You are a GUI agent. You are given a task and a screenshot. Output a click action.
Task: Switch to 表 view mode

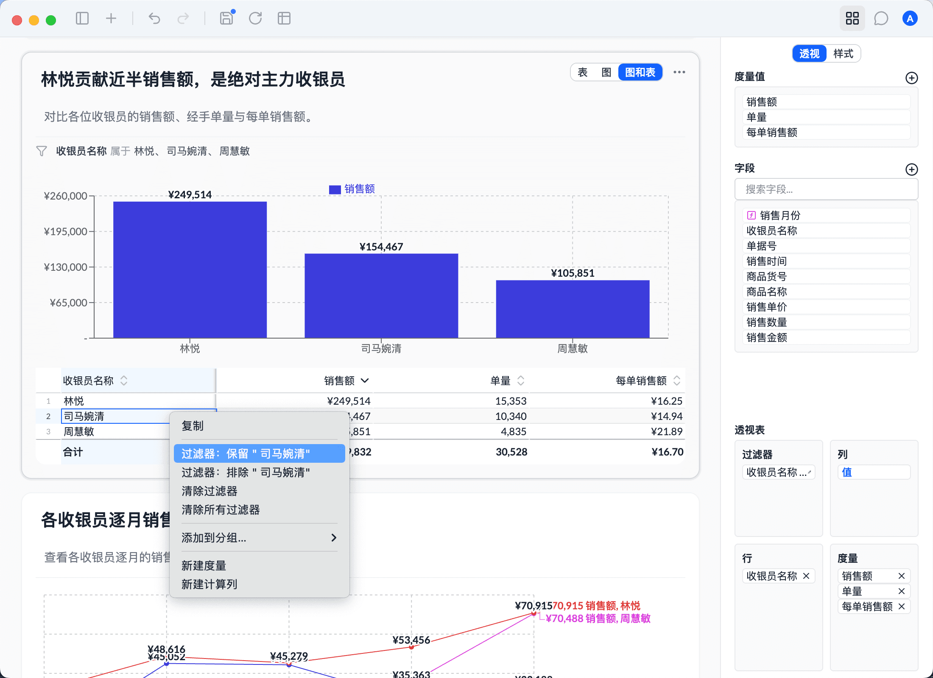coord(583,72)
